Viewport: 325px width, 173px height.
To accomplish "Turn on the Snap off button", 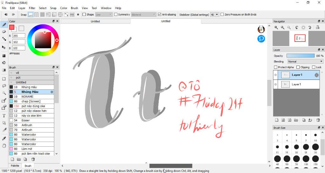I will [x=30, y=15].
